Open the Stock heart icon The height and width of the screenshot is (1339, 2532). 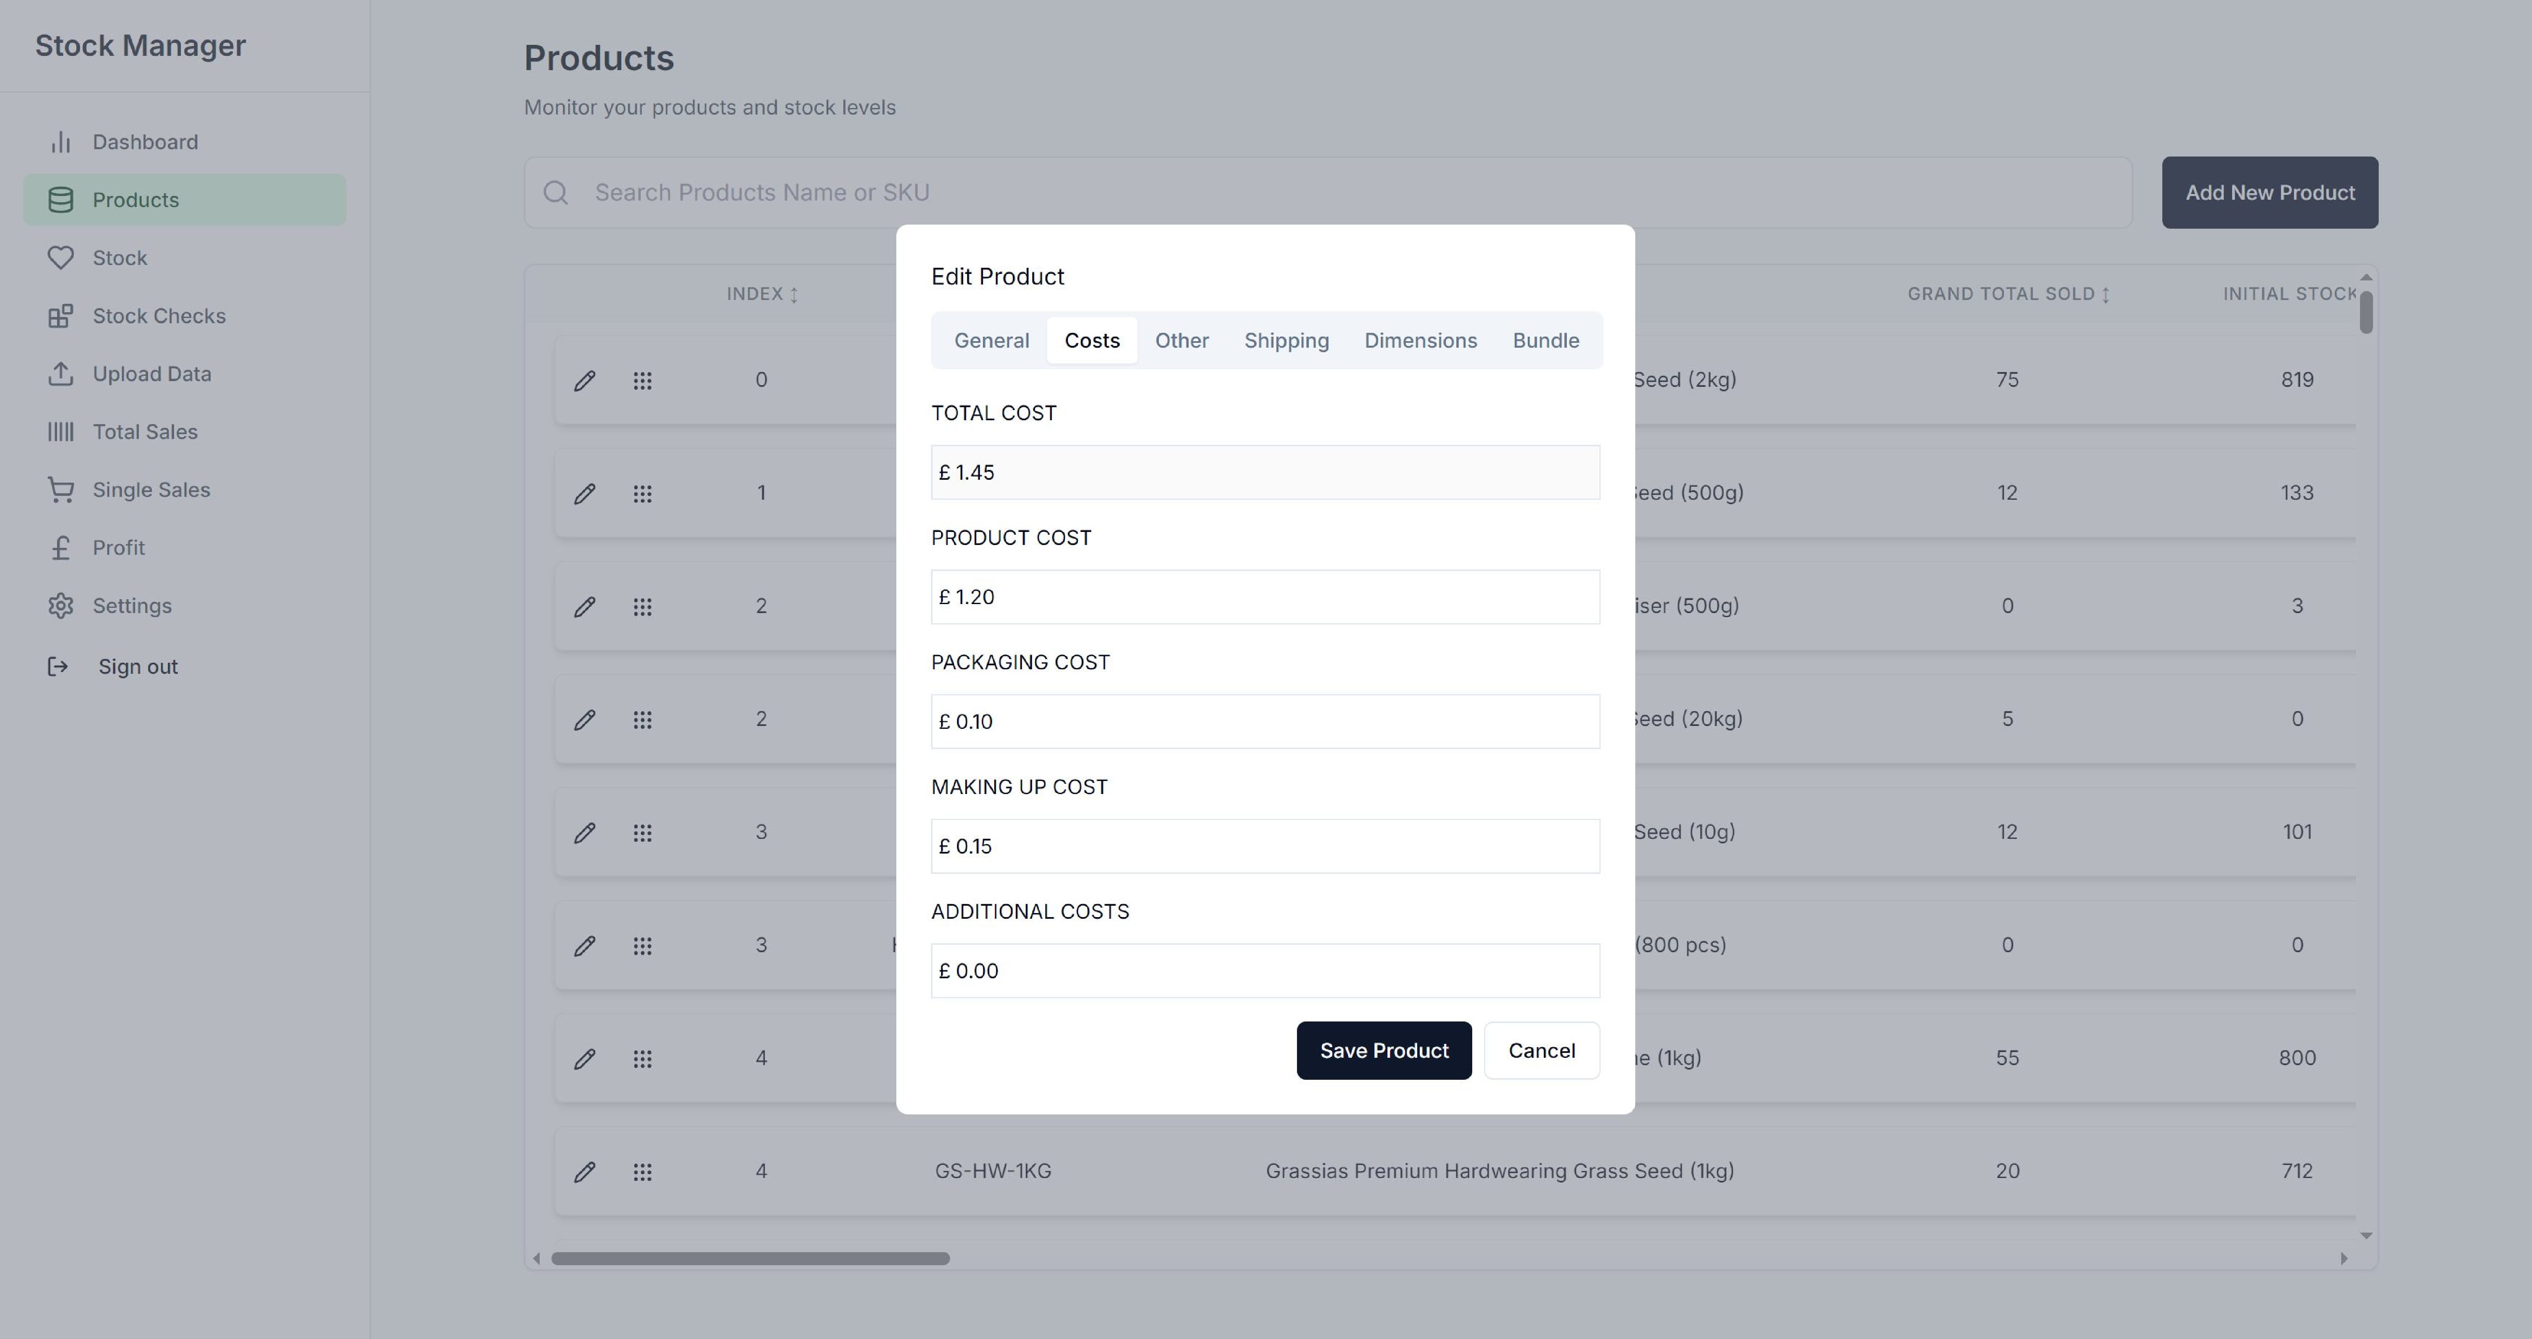61,258
